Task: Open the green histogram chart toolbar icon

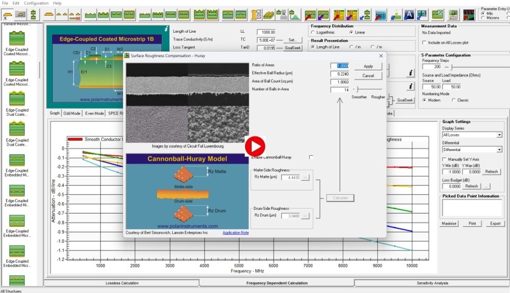Action: [294, 15]
